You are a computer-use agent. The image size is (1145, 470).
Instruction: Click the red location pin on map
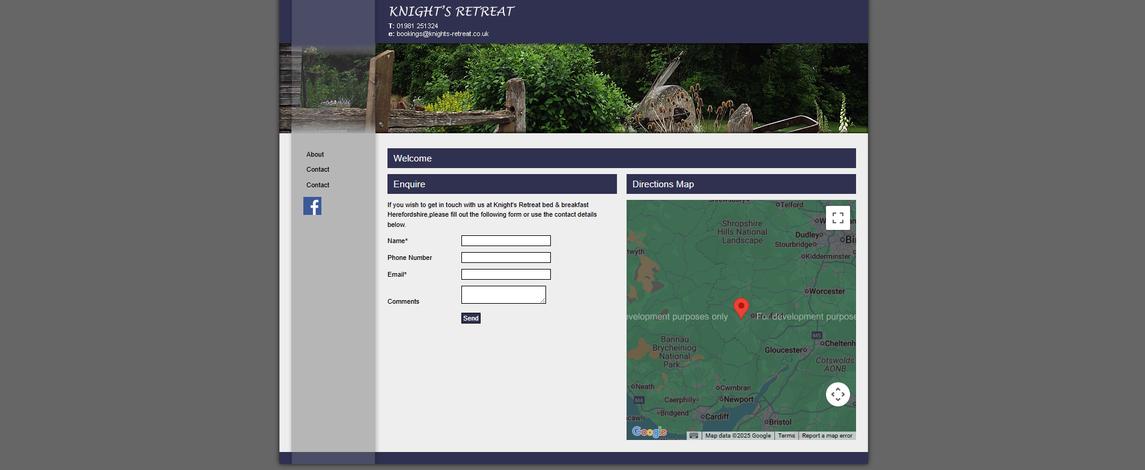coord(741,307)
